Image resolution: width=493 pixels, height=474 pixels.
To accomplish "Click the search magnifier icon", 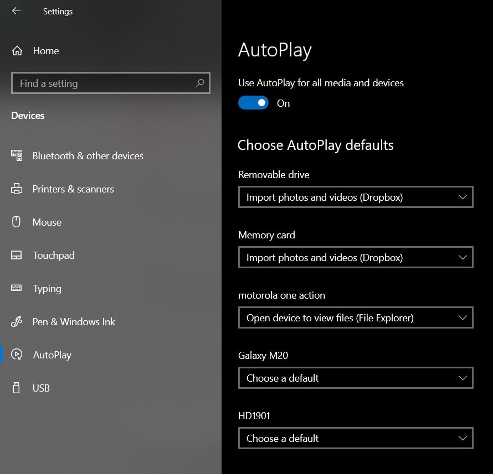I will (x=199, y=83).
